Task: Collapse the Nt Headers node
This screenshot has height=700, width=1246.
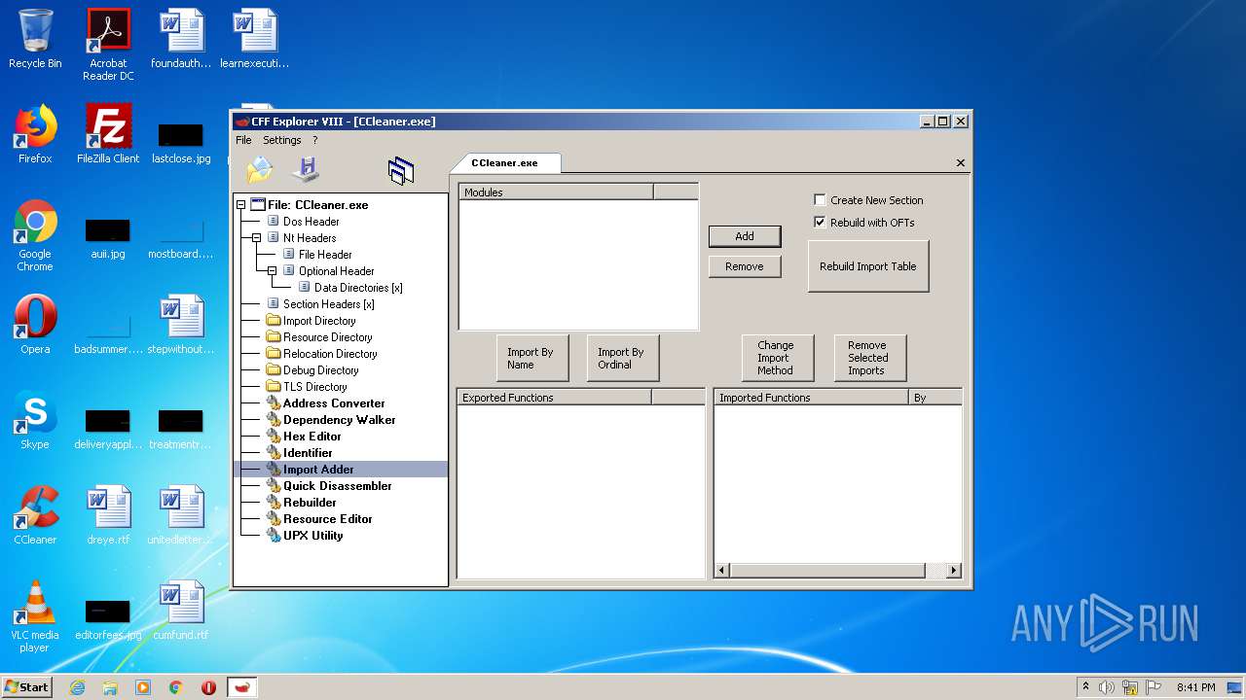Action: click(257, 238)
